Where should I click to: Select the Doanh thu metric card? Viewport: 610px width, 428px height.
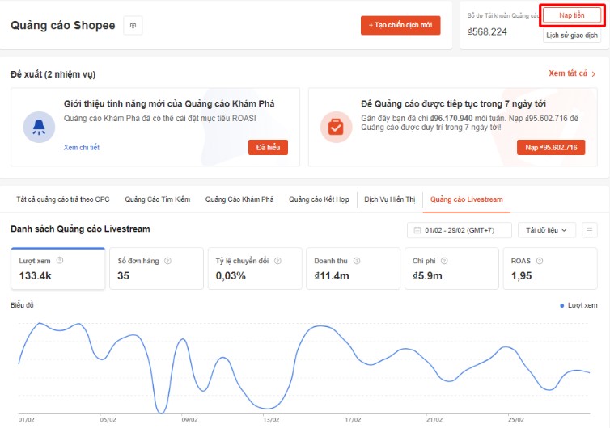coord(354,268)
